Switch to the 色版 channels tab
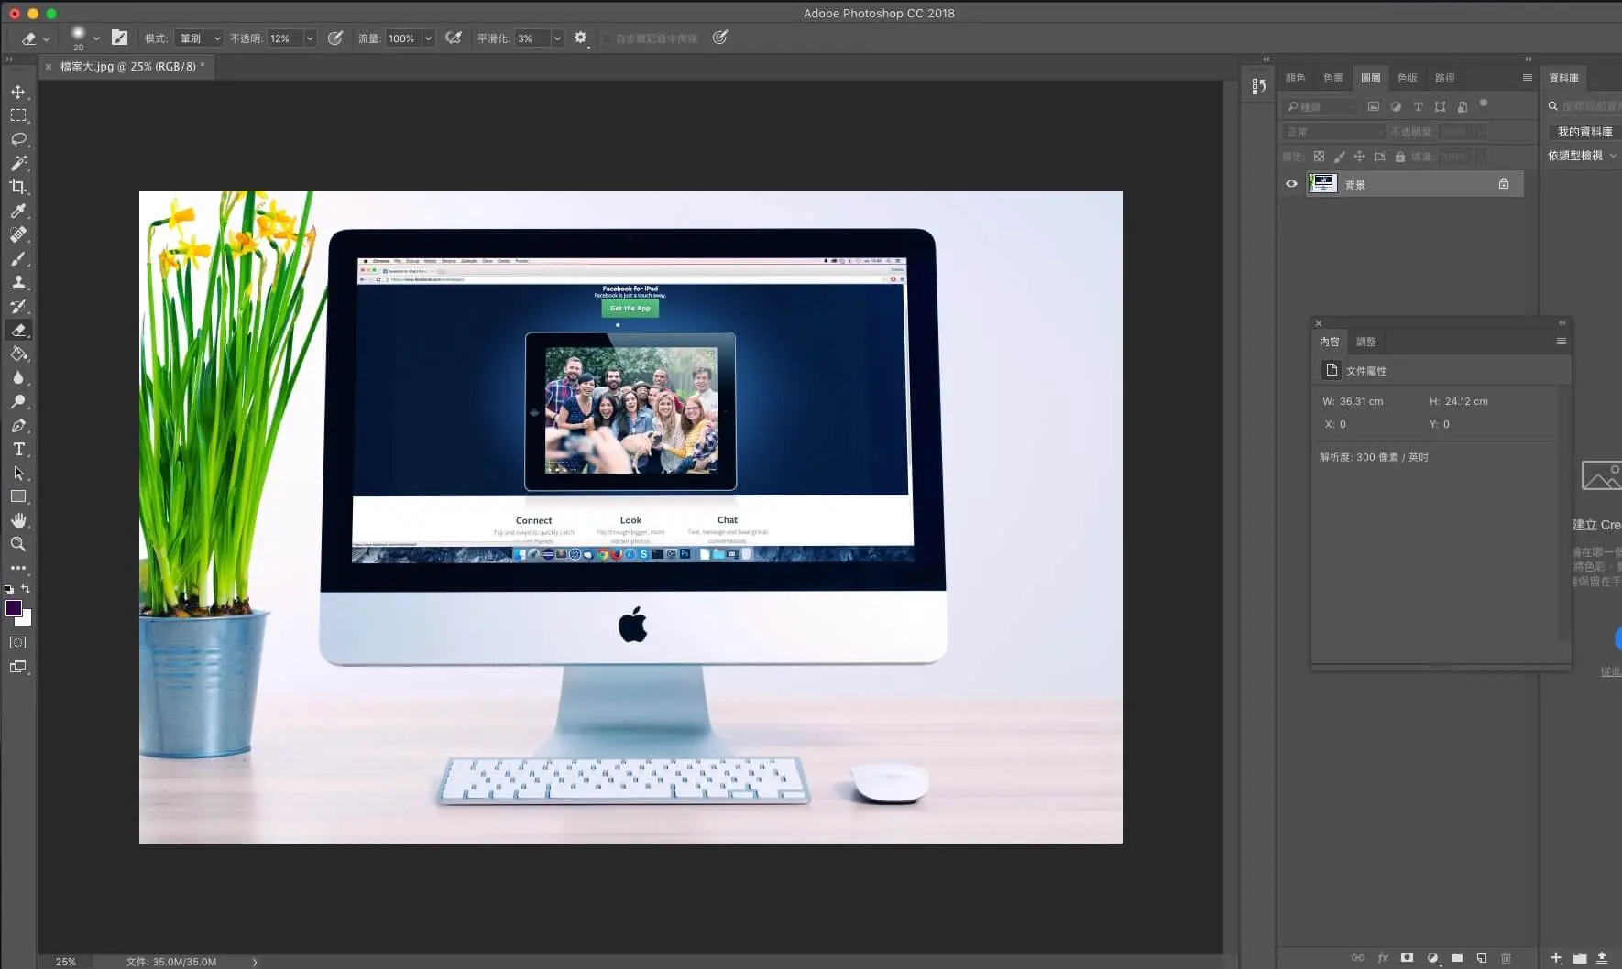This screenshot has height=969, width=1622. point(1408,78)
